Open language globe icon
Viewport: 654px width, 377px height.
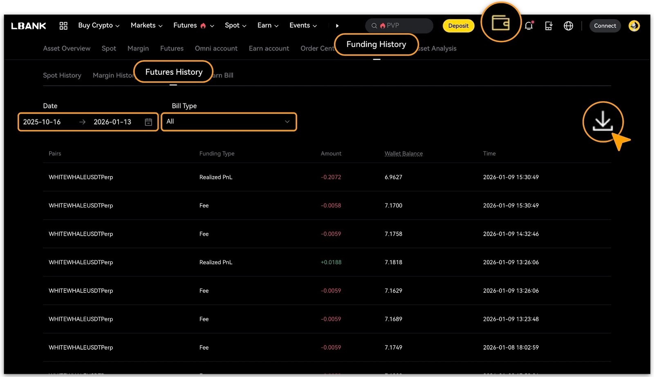coord(568,26)
